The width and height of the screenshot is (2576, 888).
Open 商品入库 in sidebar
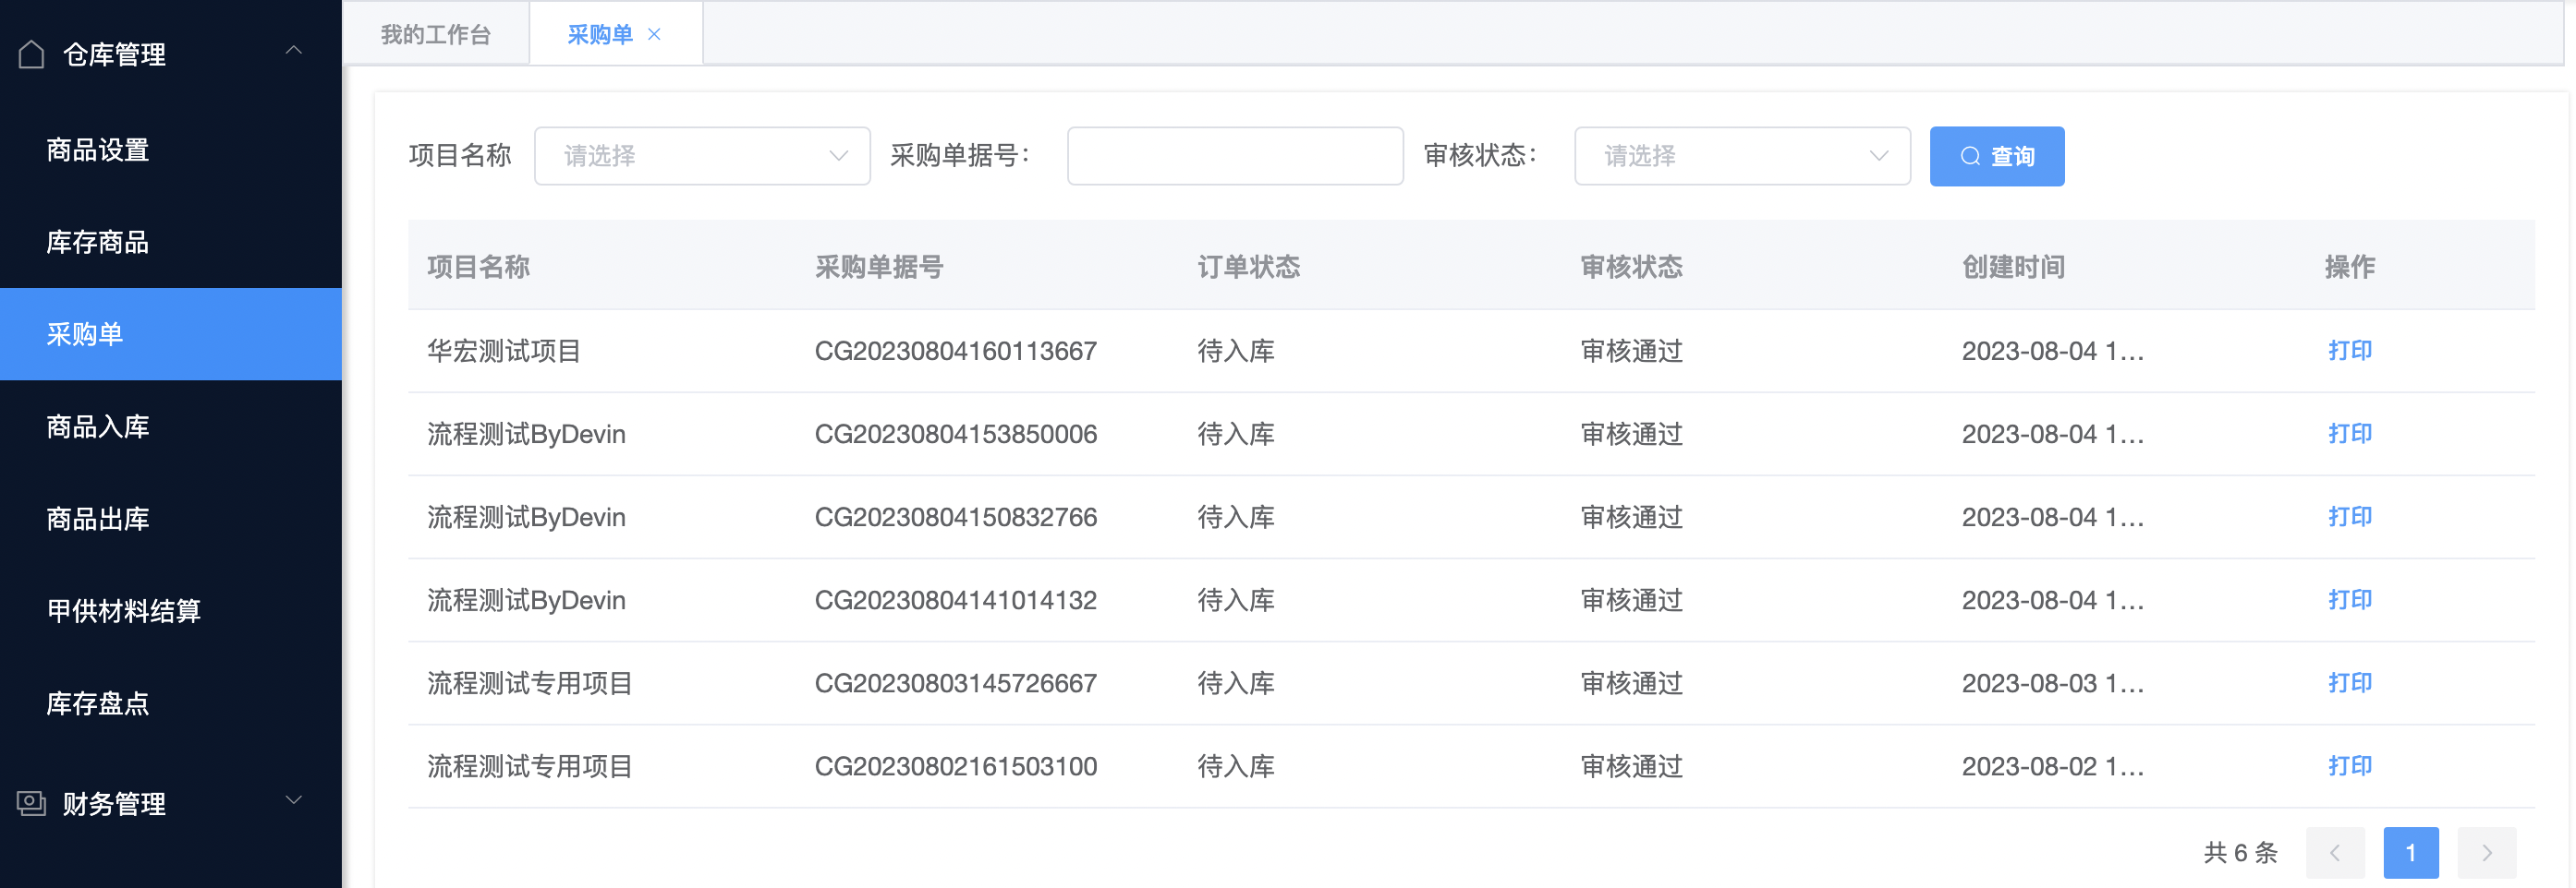(171, 426)
